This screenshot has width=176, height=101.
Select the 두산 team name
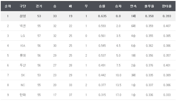pos(23,65)
